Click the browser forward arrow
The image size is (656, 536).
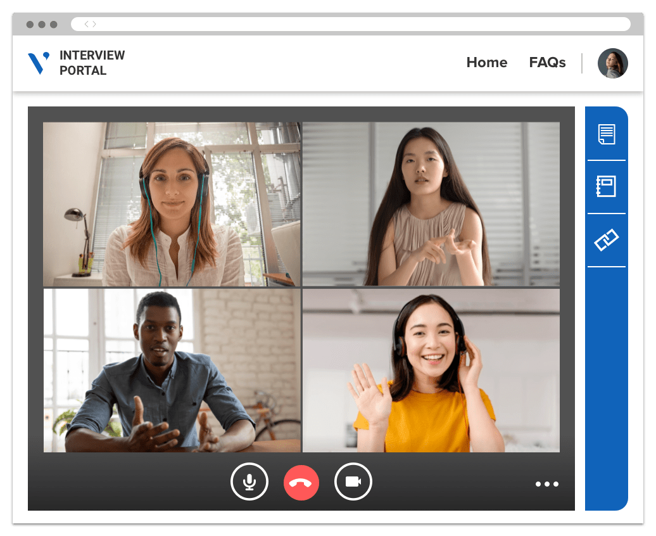click(94, 24)
